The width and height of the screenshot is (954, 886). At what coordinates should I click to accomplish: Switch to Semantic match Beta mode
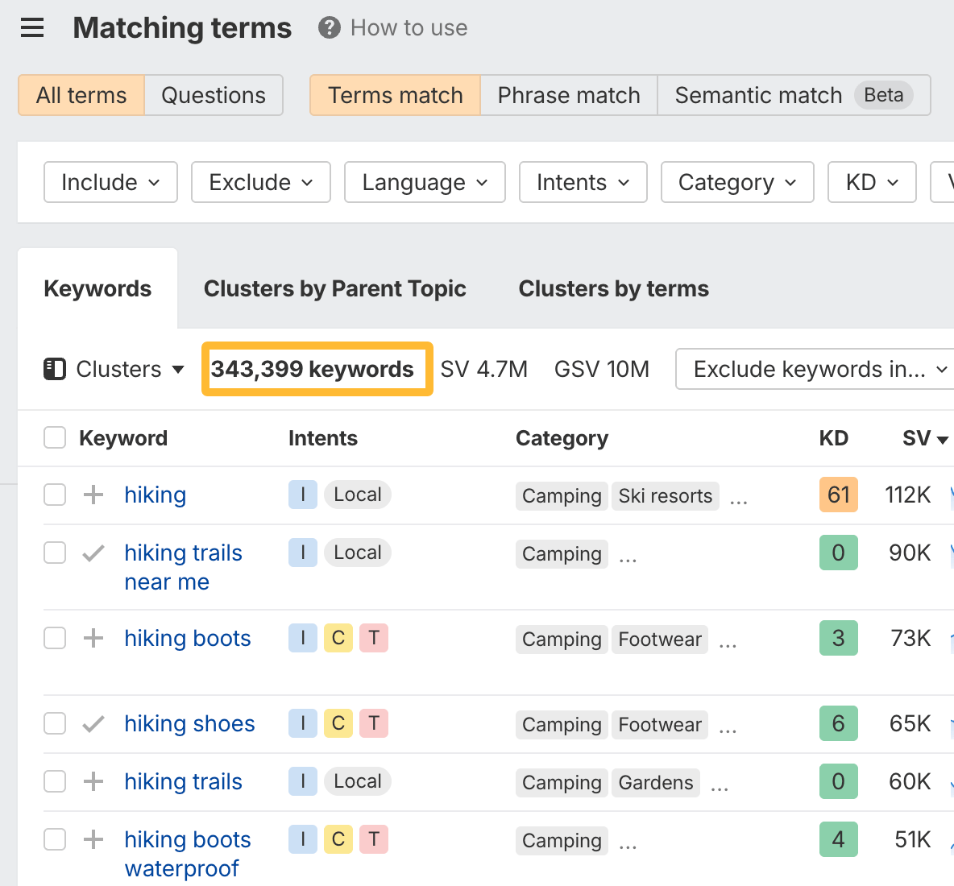pyautogui.click(x=794, y=95)
